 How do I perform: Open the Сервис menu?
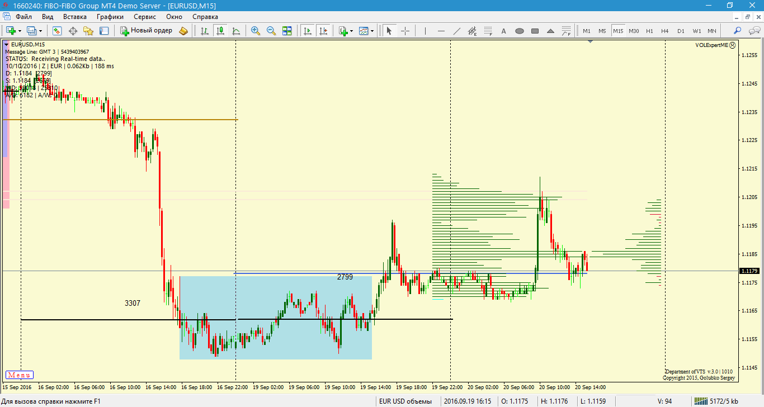point(145,17)
